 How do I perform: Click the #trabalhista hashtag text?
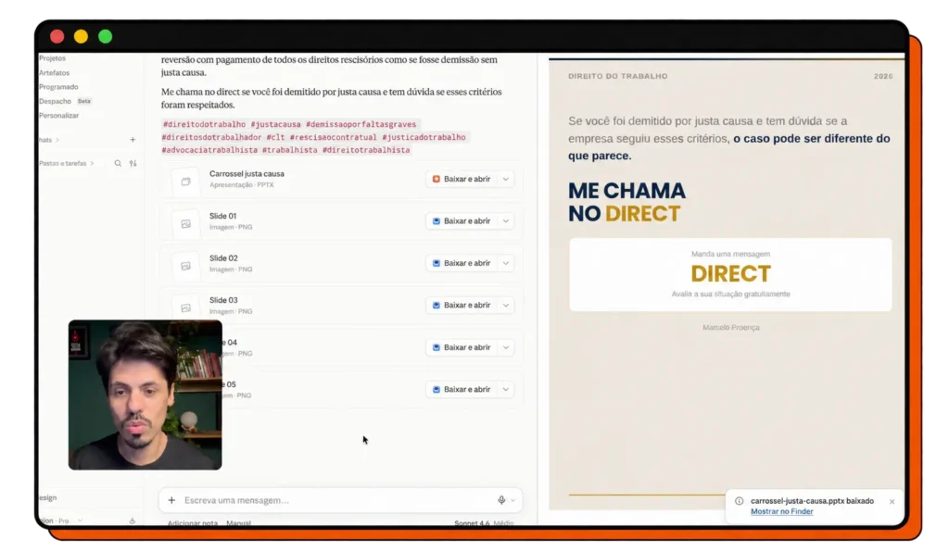[289, 150]
